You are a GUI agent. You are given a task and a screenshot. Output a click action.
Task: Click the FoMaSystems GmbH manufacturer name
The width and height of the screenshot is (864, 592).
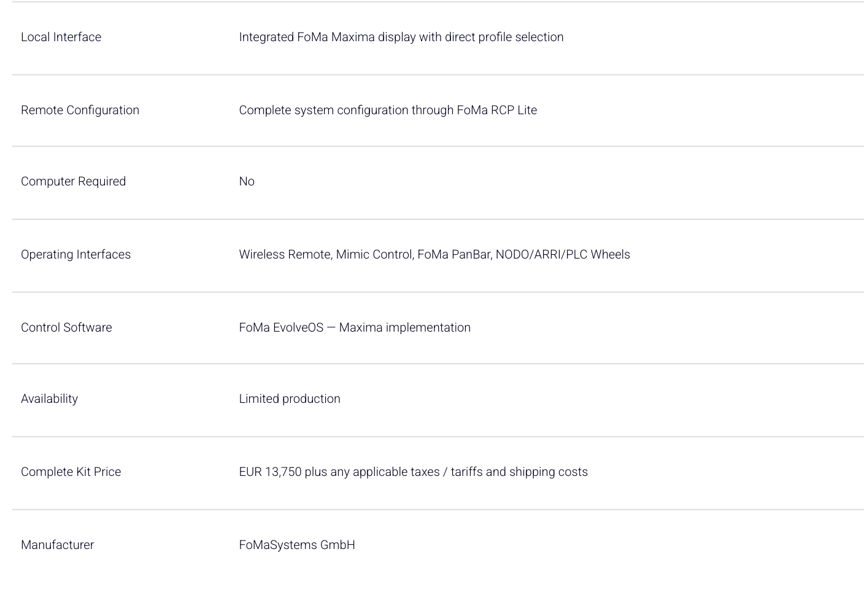[x=297, y=545]
